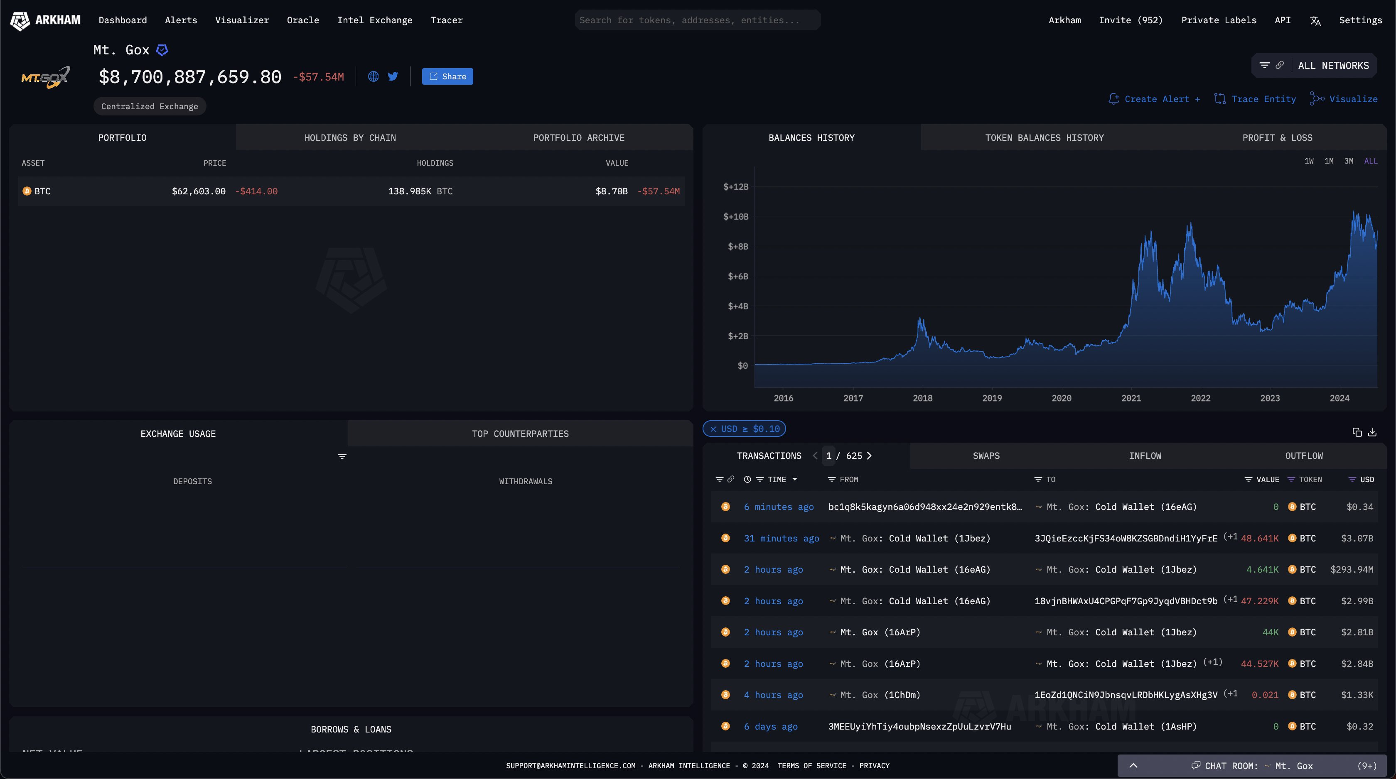The width and height of the screenshot is (1396, 779).
Task: Go to next transactions page arrow
Action: pyautogui.click(x=869, y=456)
